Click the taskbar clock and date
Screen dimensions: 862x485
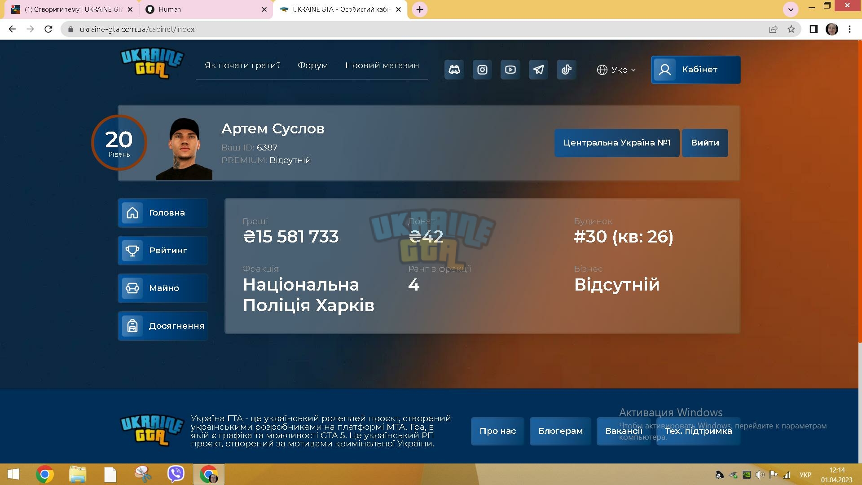[x=837, y=475]
